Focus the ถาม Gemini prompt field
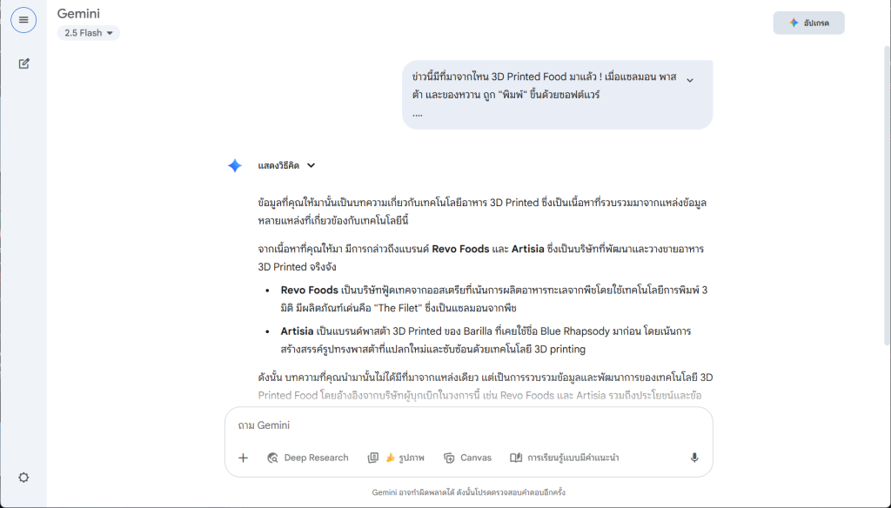 click(469, 425)
